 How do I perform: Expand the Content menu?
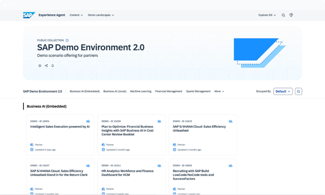(x=76, y=15)
